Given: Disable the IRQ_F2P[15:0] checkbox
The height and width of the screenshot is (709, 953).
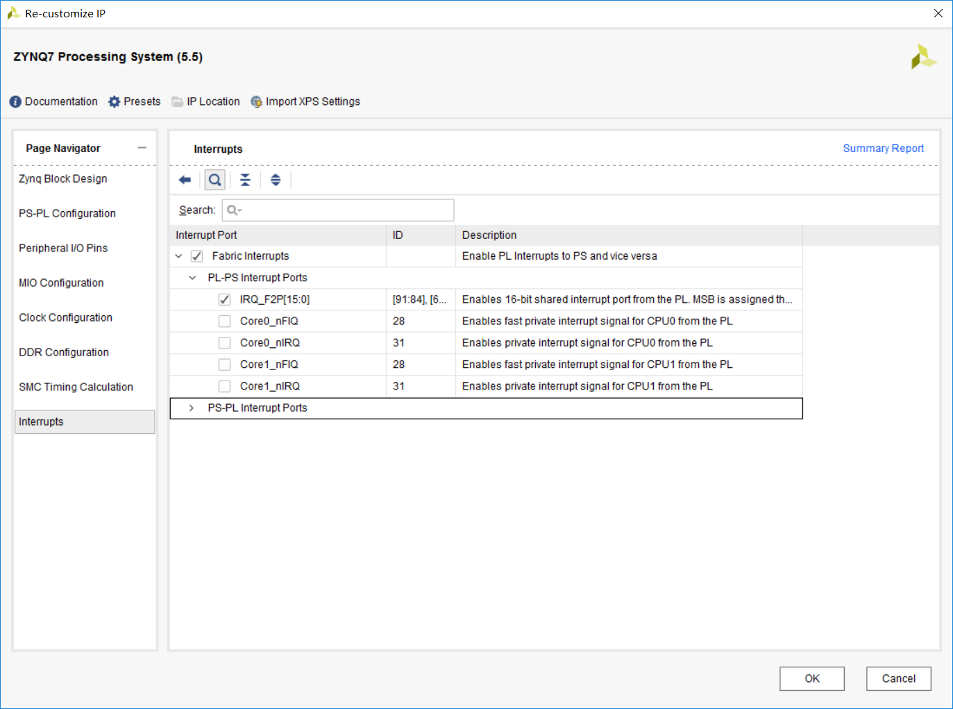Looking at the screenshot, I should (224, 299).
